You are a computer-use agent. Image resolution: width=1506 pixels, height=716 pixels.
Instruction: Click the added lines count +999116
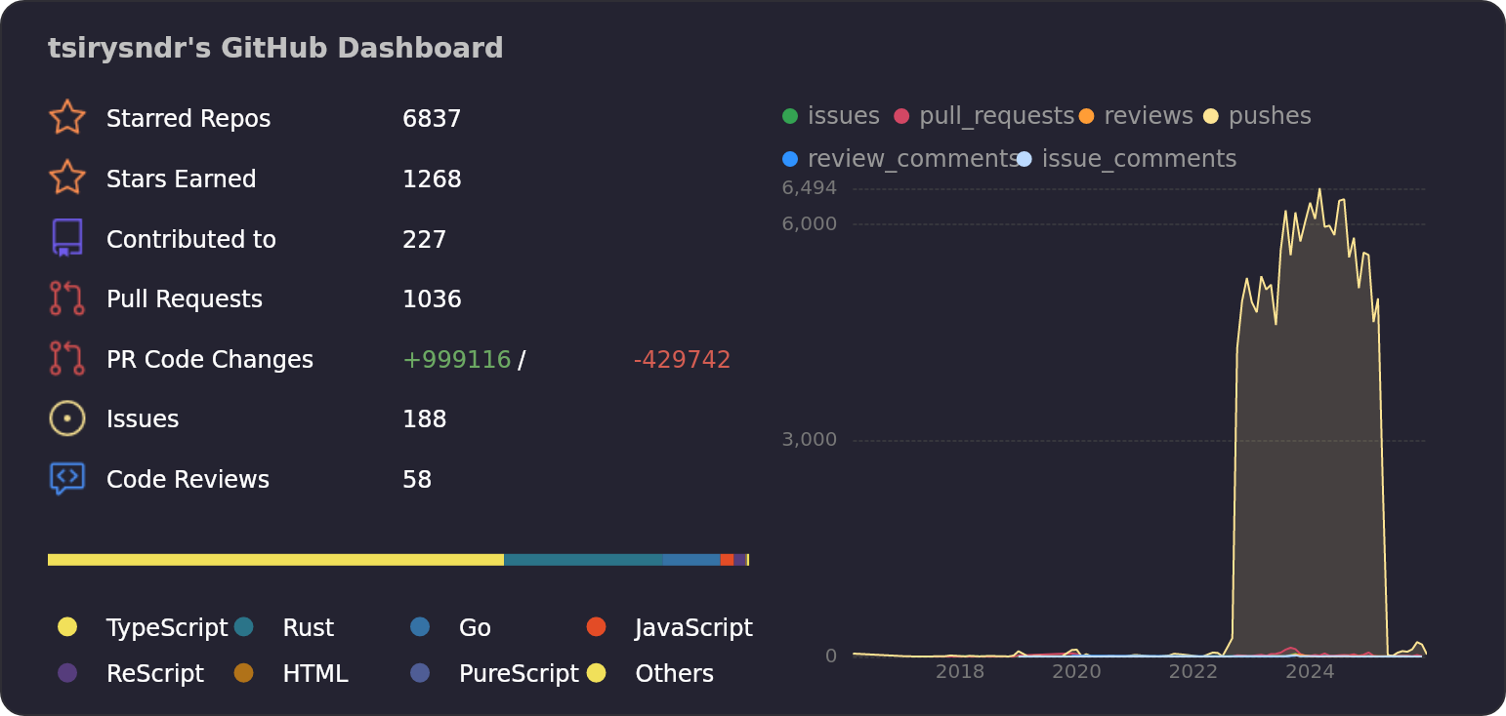pos(456,360)
